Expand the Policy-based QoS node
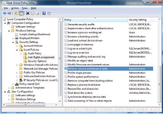The width and height of the screenshot is (163, 115). (13, 84)
